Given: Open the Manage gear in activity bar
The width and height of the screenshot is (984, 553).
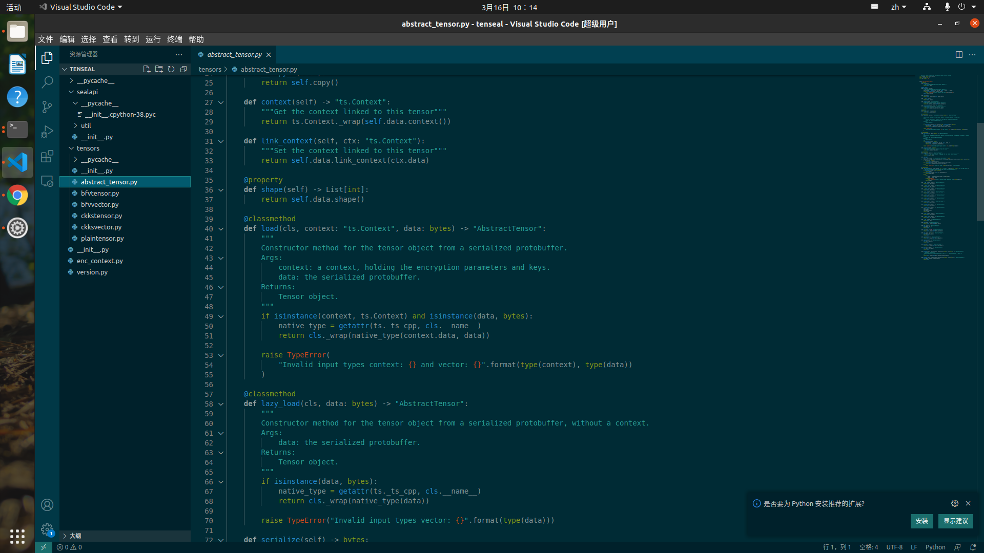Looking at the screenshot, I should pos(47,529).
